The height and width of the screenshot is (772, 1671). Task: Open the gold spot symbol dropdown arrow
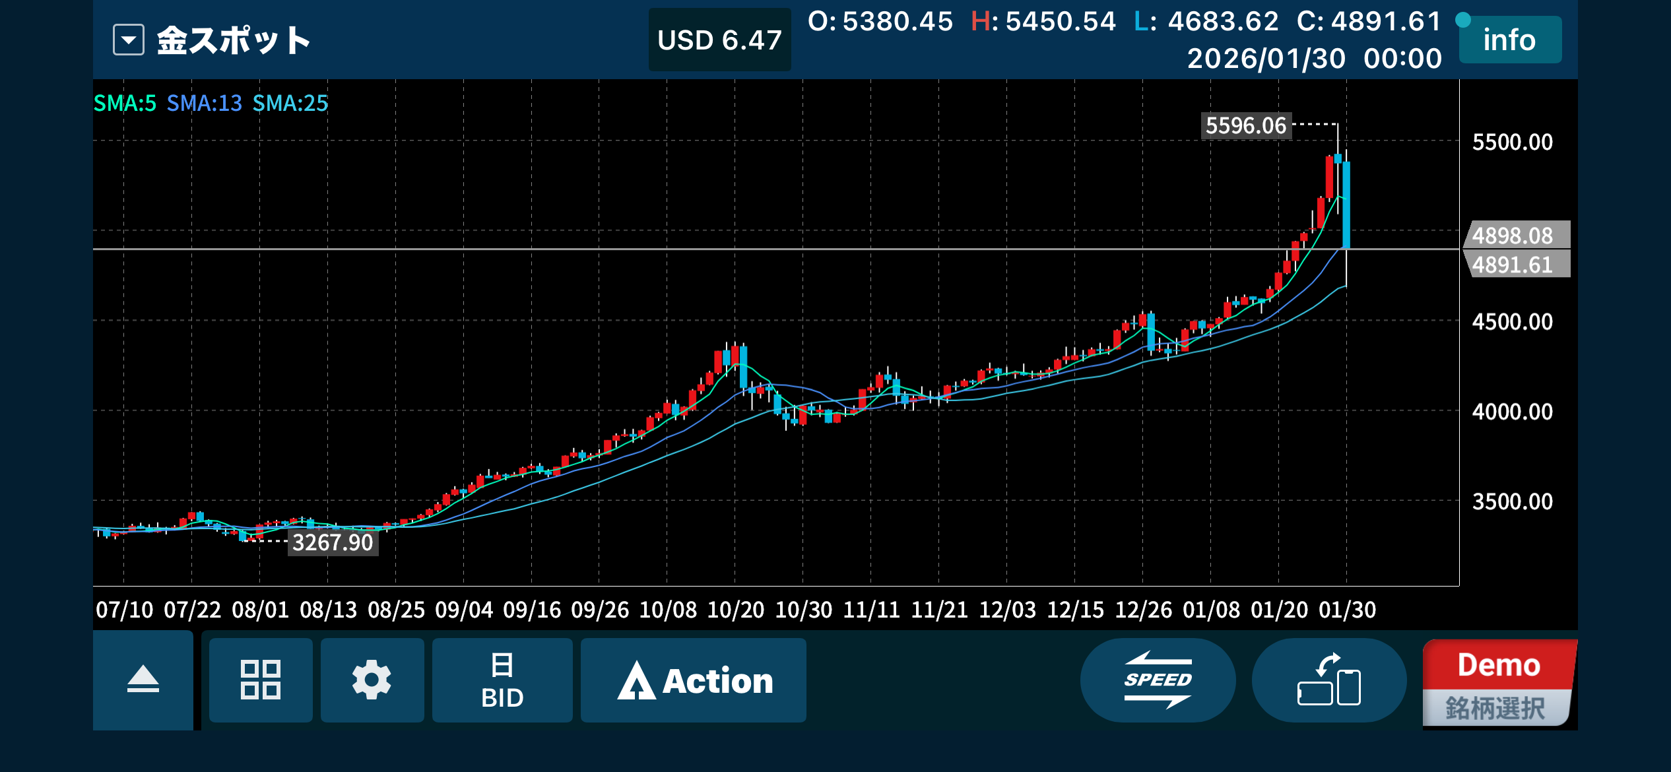[x=129, y=40]
